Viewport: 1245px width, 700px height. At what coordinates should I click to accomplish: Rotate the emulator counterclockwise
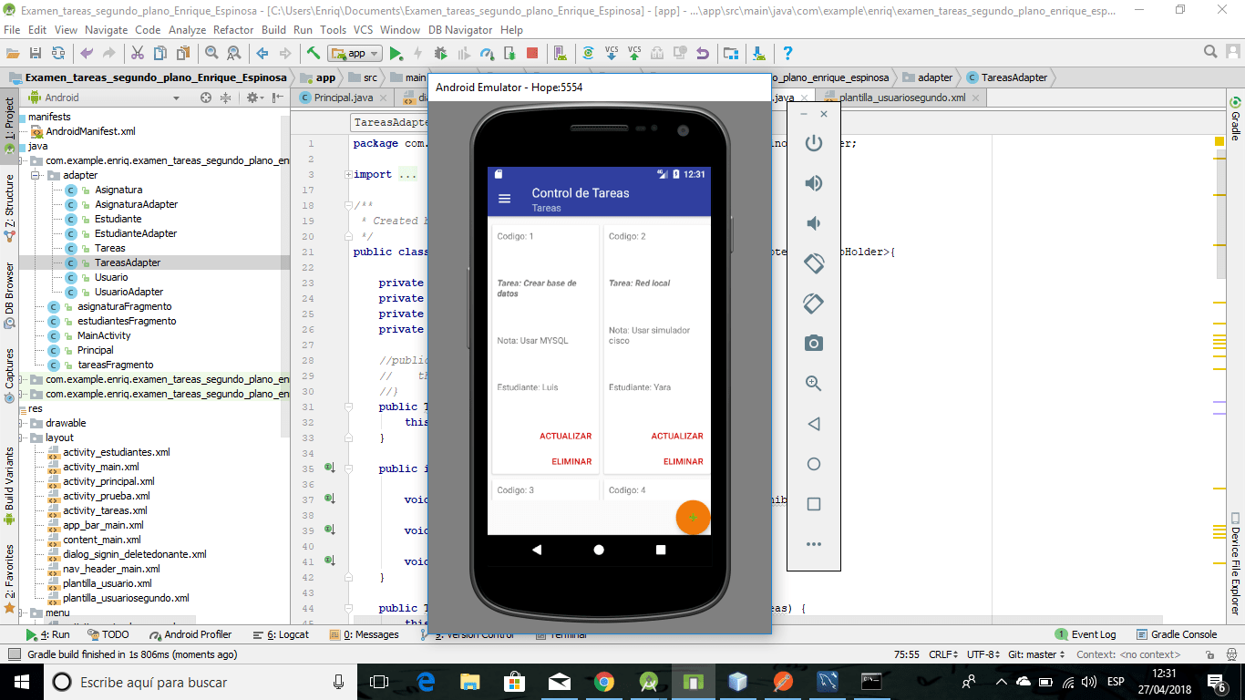click(813, 263)
